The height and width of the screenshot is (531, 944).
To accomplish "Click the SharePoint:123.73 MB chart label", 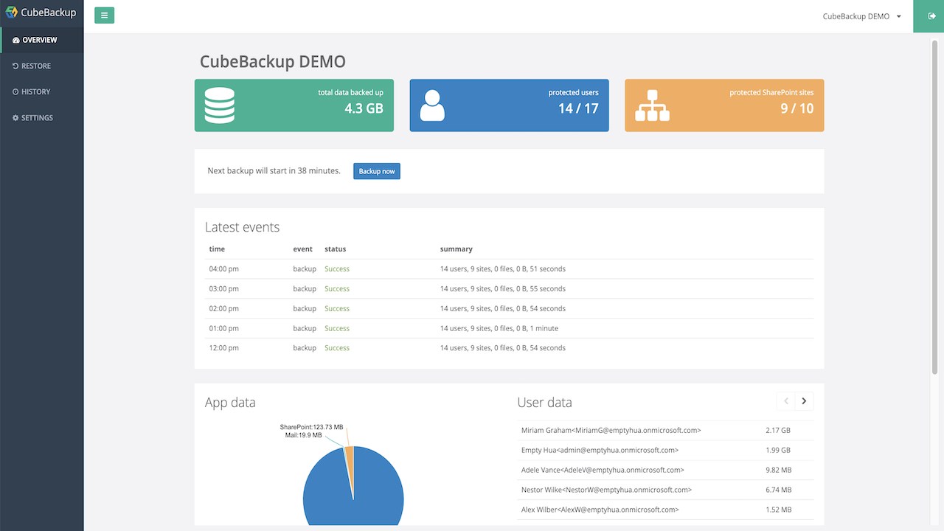I will pyautogui.click(x=311, y=427).
